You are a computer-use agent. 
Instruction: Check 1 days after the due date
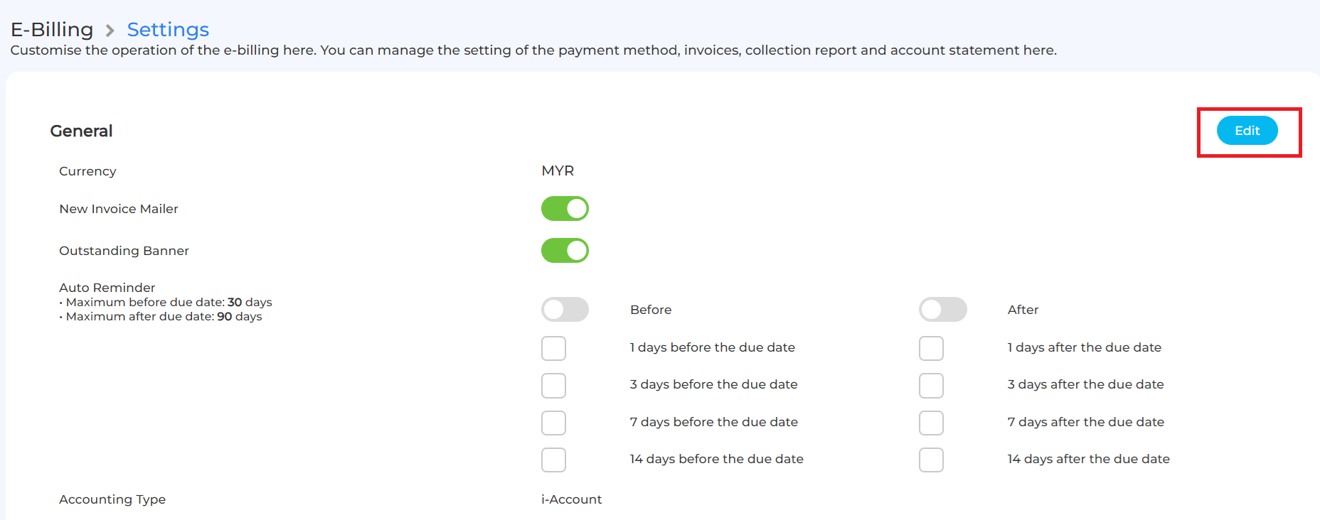pyautogui.click(x=931, y=348)
